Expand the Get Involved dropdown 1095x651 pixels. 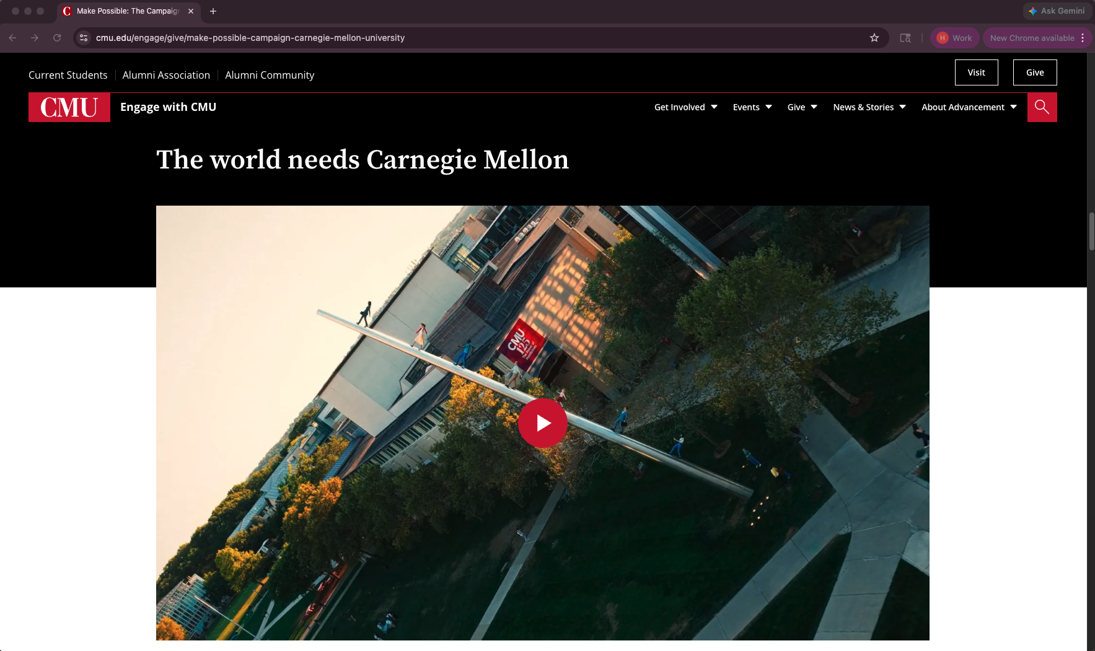tap(686, 107)
